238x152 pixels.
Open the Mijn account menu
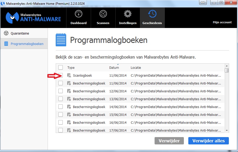click(x=222, y=22)
